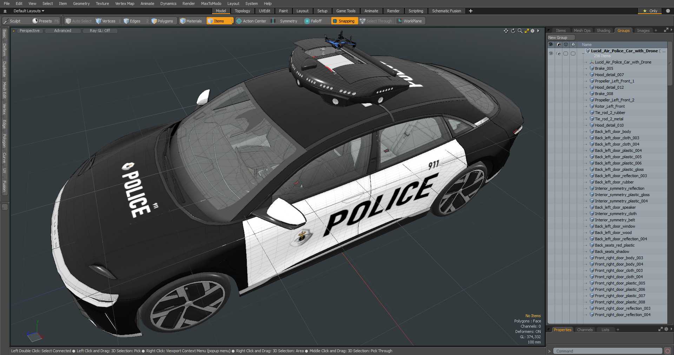This screenshot has height=355, width=674.
Task: Open the WorkPlane menu
Action: (x=410, y=21)
